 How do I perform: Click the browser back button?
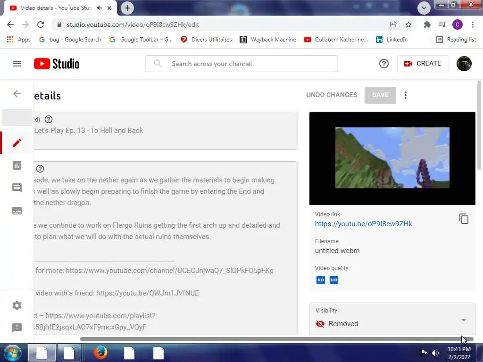pyautogui.click(x=10, y=25)
